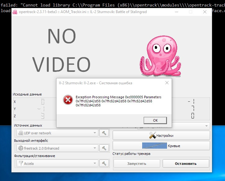
Task: Click the 'Exception Processing Message' error text
Action: pyautogui.click(x=118, y=101)
